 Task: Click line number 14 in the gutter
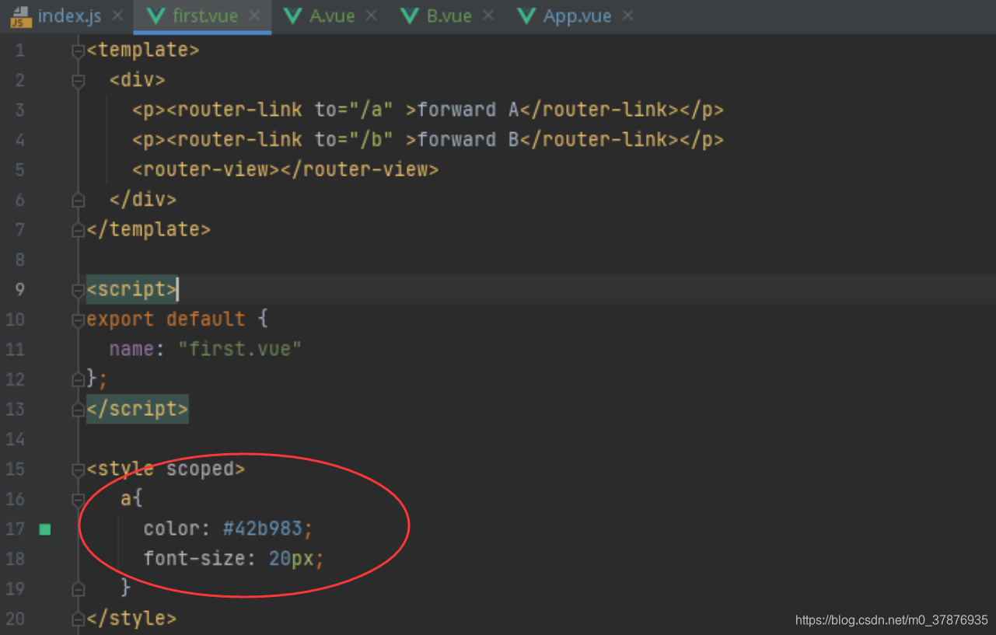(16, 439)
